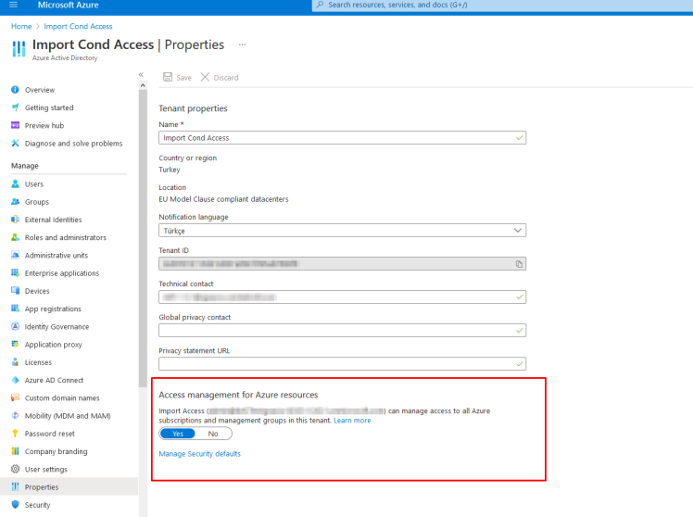Screen dimensions: 693x517
Task: Click the Microsoft Azure logo text
Action: click(x=68, y=5)
